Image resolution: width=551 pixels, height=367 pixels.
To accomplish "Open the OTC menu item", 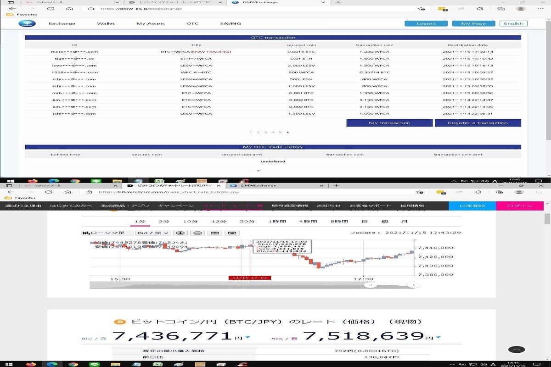I will [192, 23].
